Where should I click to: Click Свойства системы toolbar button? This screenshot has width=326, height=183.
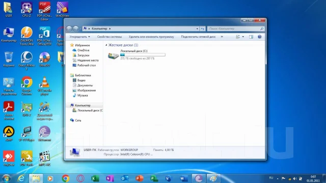tap(110, 37)
